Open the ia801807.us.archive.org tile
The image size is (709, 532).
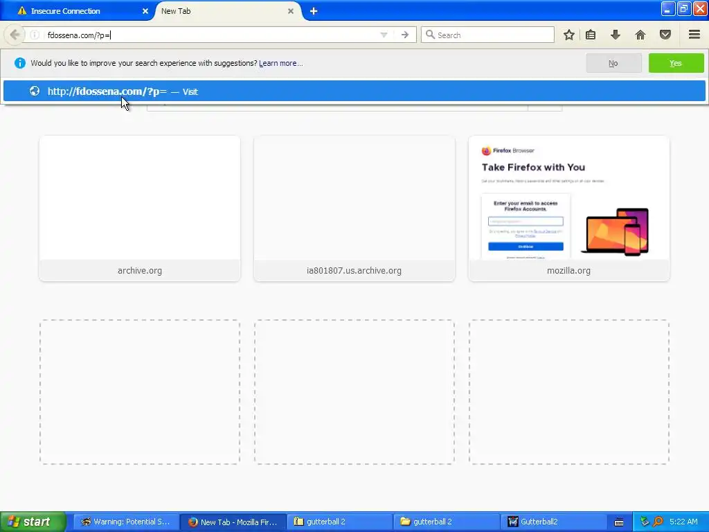[x=354, y=209]
